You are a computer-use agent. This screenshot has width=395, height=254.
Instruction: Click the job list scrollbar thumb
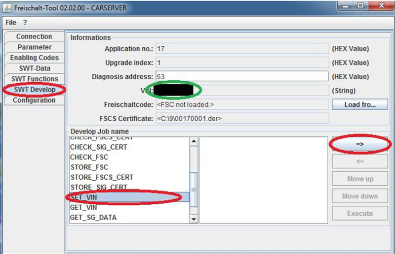click(x=194, y=190)
